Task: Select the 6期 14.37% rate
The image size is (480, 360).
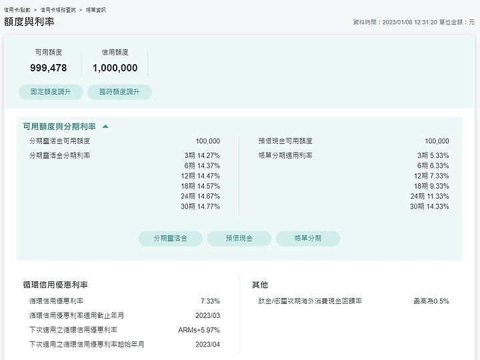Action: 202,165
